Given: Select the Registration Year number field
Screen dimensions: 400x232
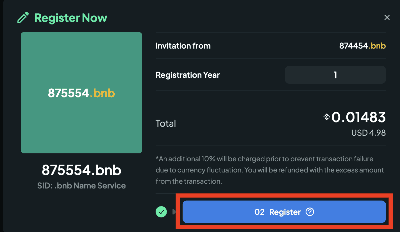Looking at the screenshot, I should pos(335,75).
